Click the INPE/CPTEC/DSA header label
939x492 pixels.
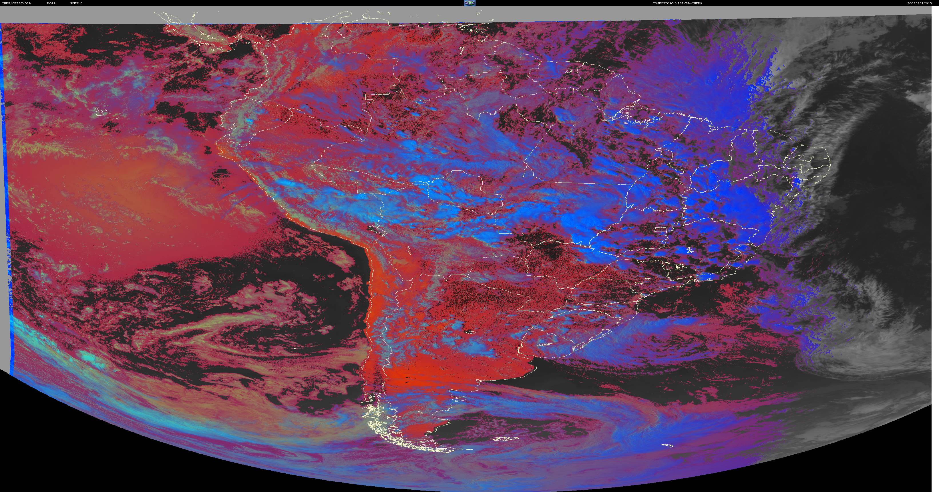[x=16, y=3]
